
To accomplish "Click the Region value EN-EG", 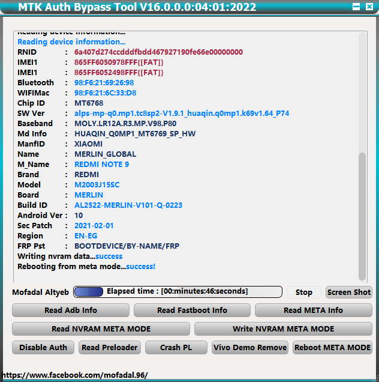I will 86,236.
